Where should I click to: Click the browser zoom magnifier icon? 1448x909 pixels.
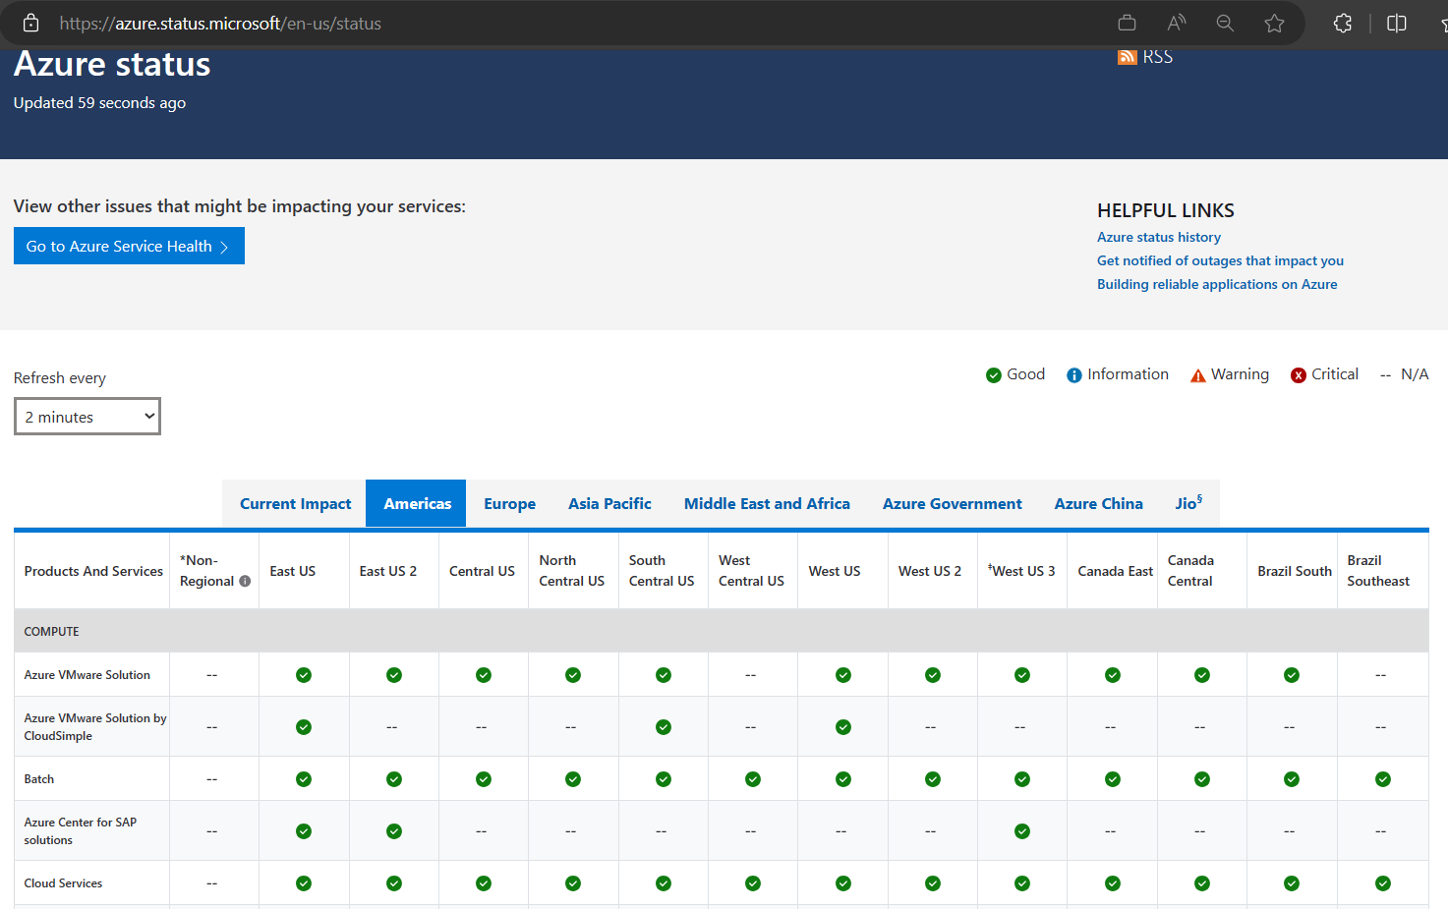click(x=1225, y=24)
